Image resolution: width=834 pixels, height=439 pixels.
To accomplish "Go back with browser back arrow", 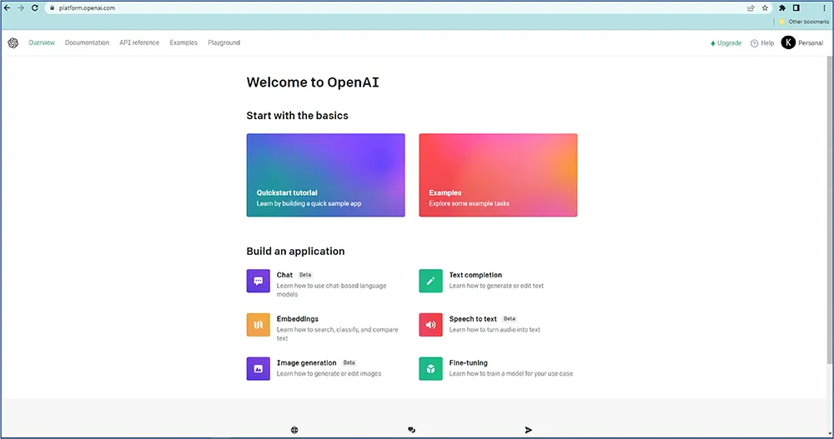I will [7, 8].
